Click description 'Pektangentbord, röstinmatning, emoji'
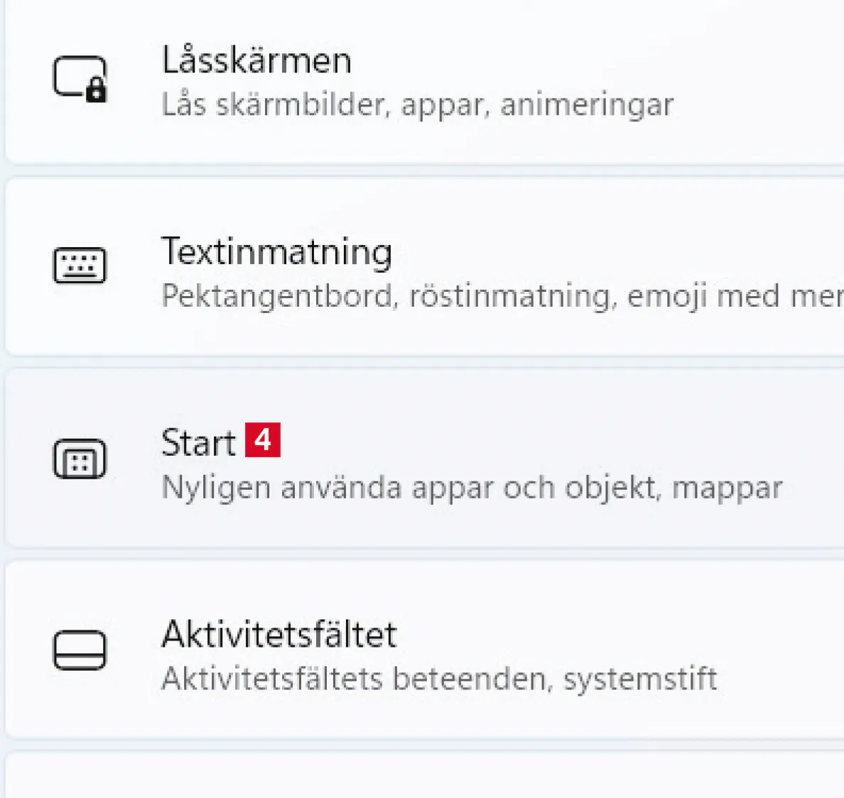Image resolution: width=844 pixels, height=798 pixels. pyautogui.click(x=497, y=296)
